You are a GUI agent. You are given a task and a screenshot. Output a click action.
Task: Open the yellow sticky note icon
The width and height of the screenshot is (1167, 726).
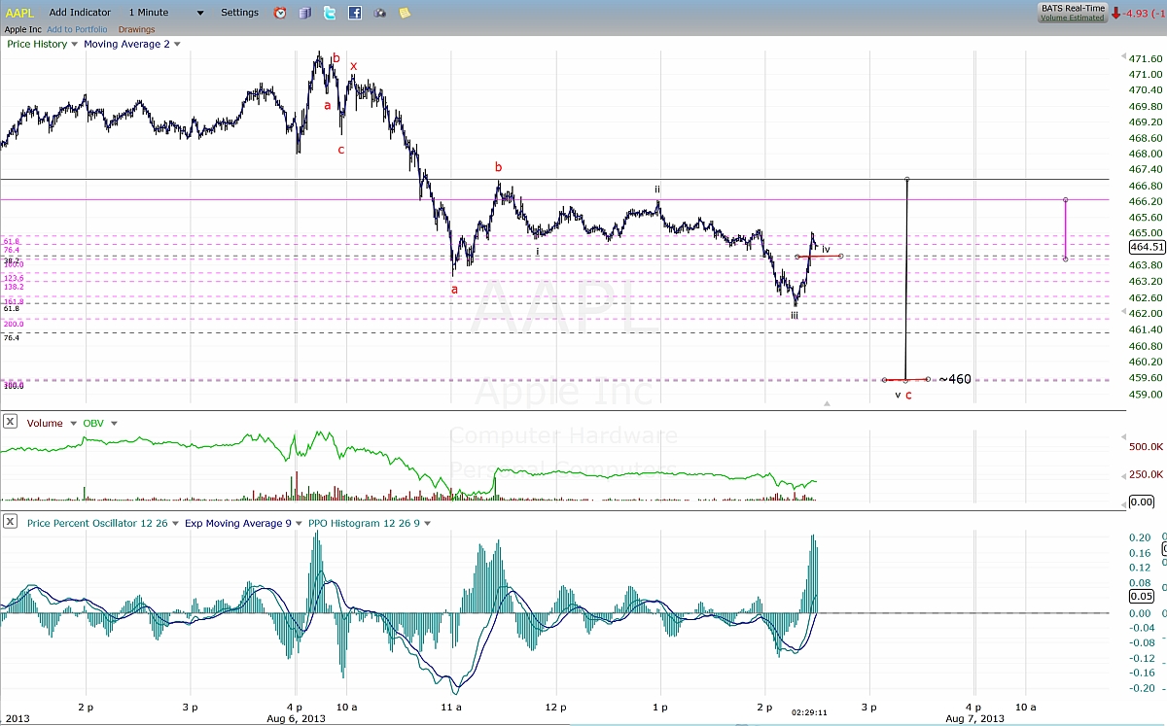point(405,13)
